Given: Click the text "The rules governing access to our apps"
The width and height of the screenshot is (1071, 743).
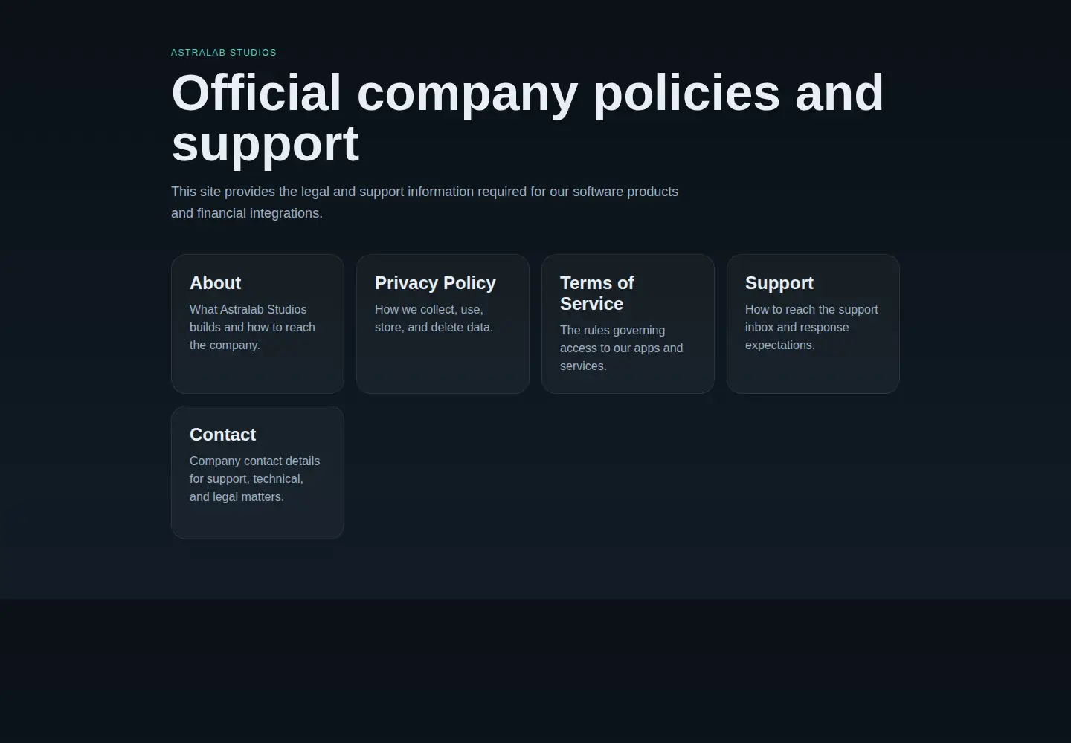Looking at the screenshot, I should pyautogui.click(x=621, y=348).
